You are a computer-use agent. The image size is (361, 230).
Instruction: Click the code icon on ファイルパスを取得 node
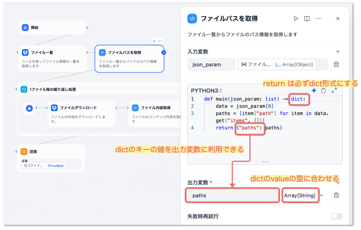102,52
